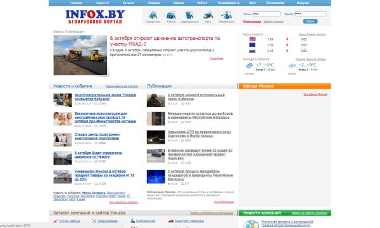Click the thumbnail of the computer-for-grandma news
The image size is (380, 228).
pyautogui.click(x=63, y=100)
